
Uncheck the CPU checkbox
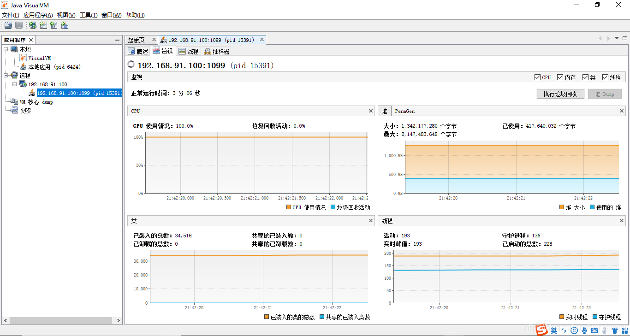tap(537, 77)
